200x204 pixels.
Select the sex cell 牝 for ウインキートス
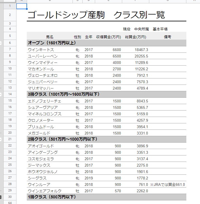(x=77, y=50)
